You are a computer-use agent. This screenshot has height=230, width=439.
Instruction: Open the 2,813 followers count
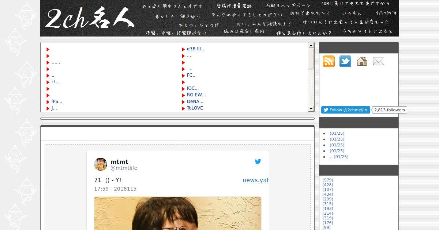[x=390, y=110]
